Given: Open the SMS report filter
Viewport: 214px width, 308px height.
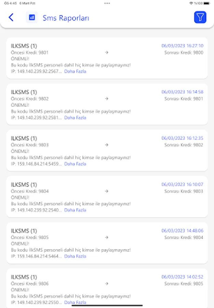Looking at the screenshot, I should tap(200, 17).
